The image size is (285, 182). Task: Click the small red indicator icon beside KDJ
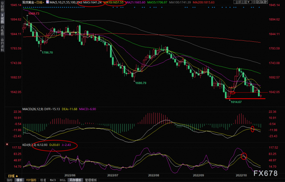point(7,144)
